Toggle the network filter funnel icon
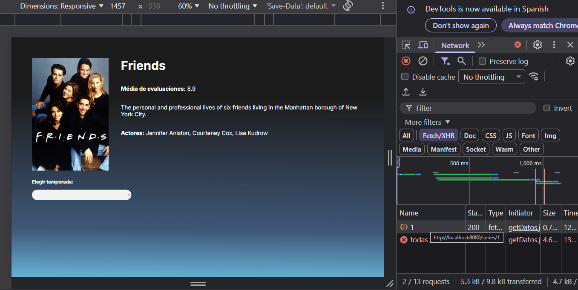The image size is (578, 290). 445,61
